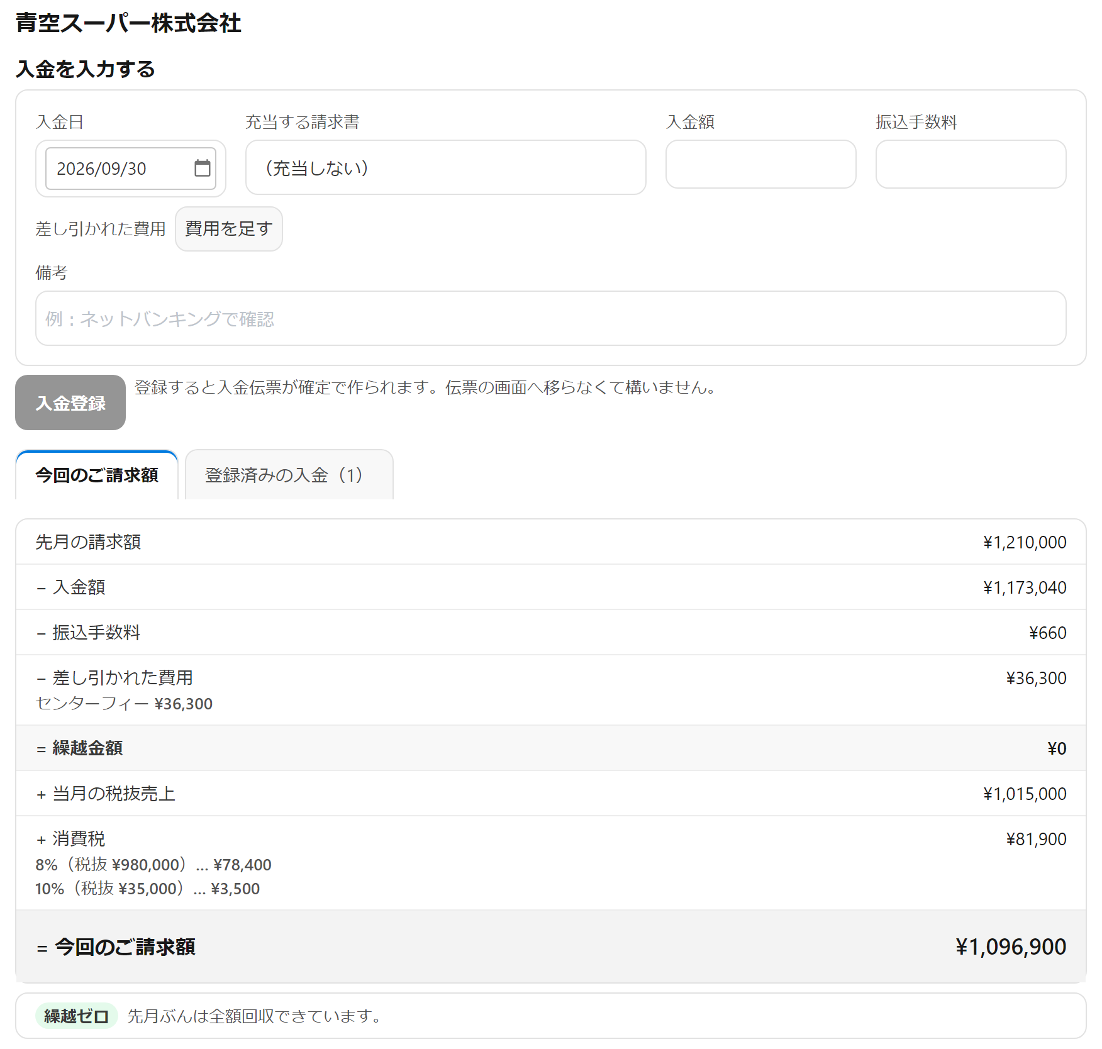The width and height of the screenshot is (1102, 1049).
Task: Click the 登録すると入金伝票が確定で作られます note
Action: (425, 387)
